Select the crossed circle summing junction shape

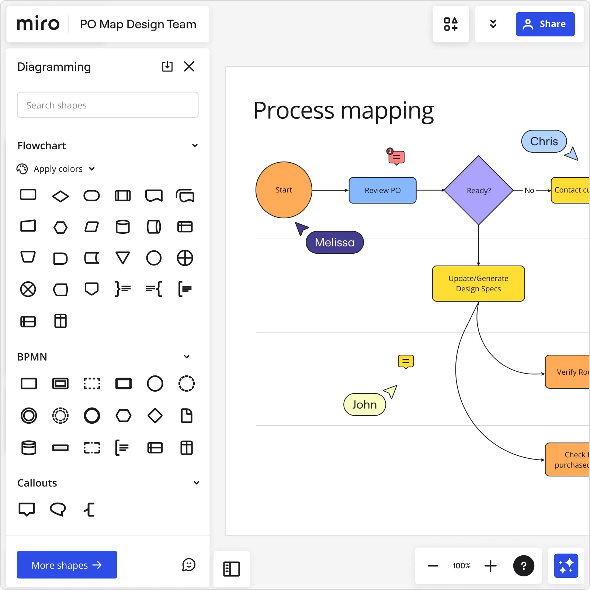coord(28,289)
